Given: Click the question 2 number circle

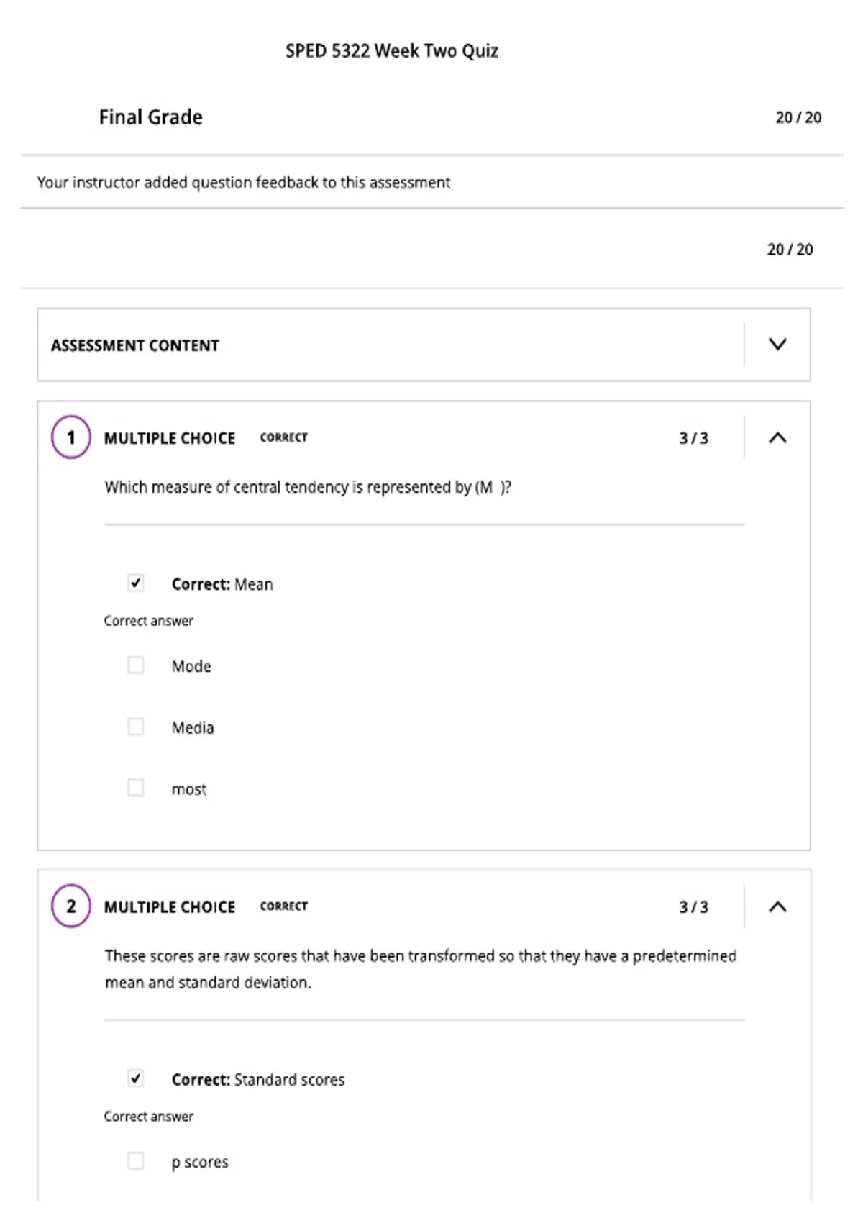Looking at the screenshot, I should coord(70,906).
